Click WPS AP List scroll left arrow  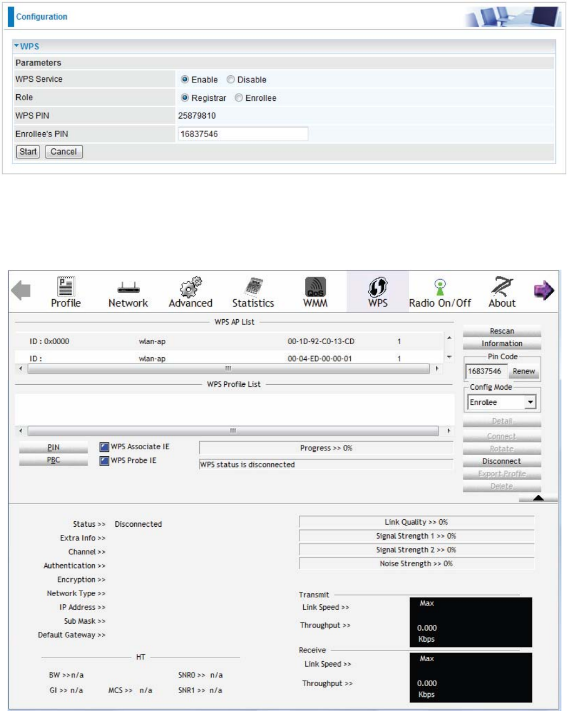[21, 369]
